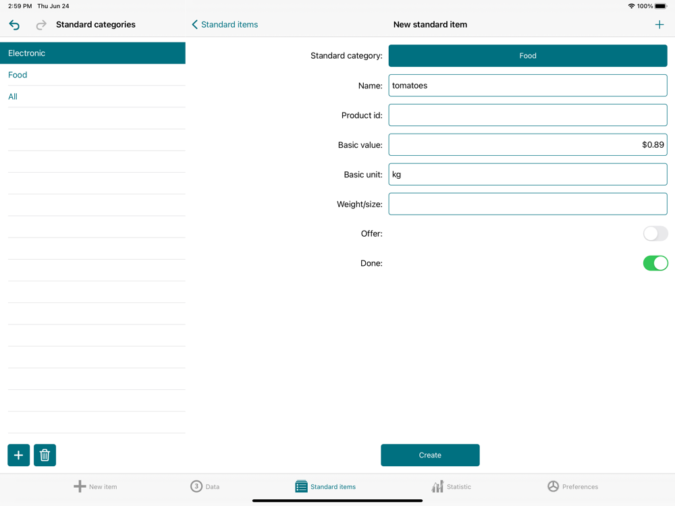Open the New item tab label
The height and width of the screenshot is (506, 675).
[x=103, y=486]
